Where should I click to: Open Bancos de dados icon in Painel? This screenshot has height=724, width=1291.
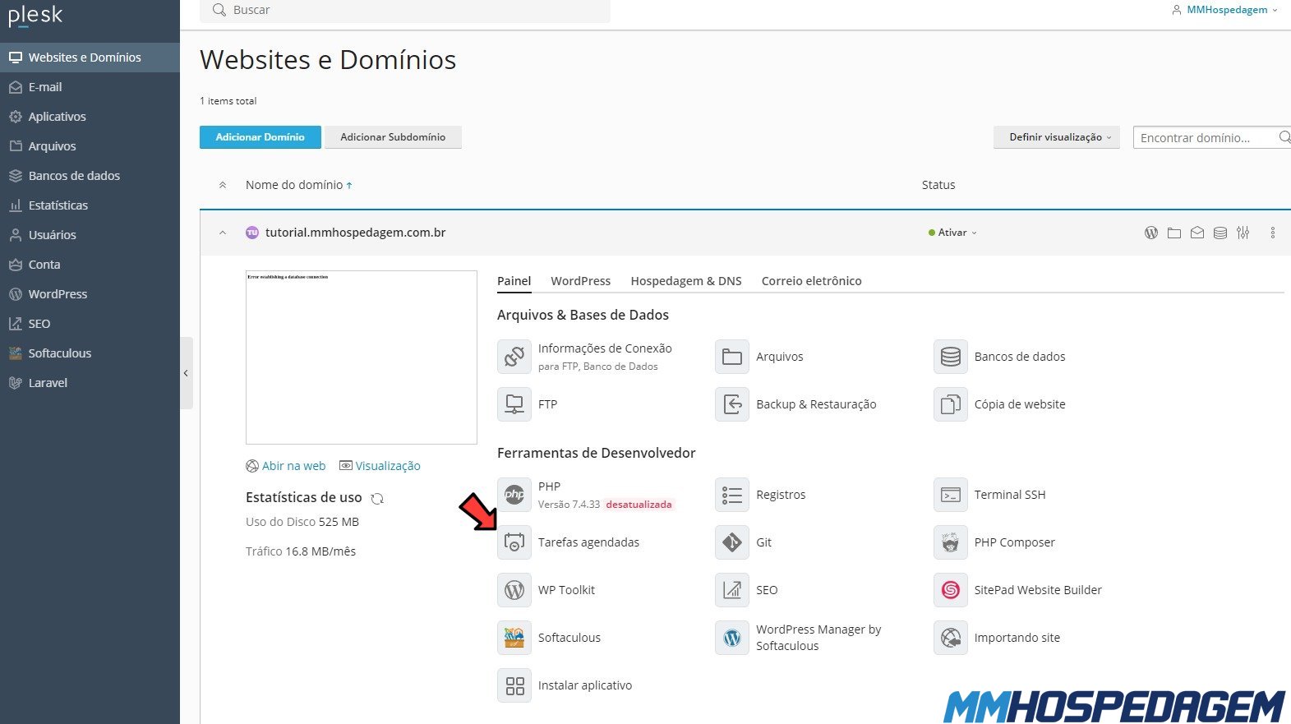pos(951,357)
